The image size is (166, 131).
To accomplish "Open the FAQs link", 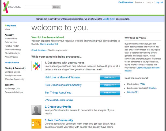I will (x=142, y=84).
